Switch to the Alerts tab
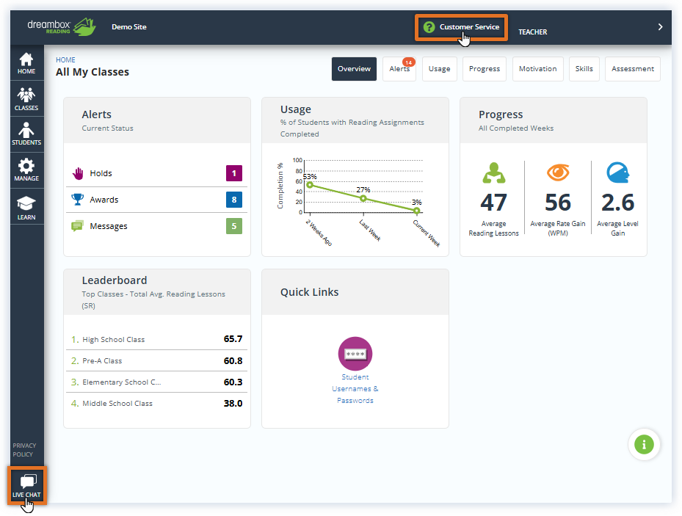This screenshot has width=682, height=516. click(399, 69)
